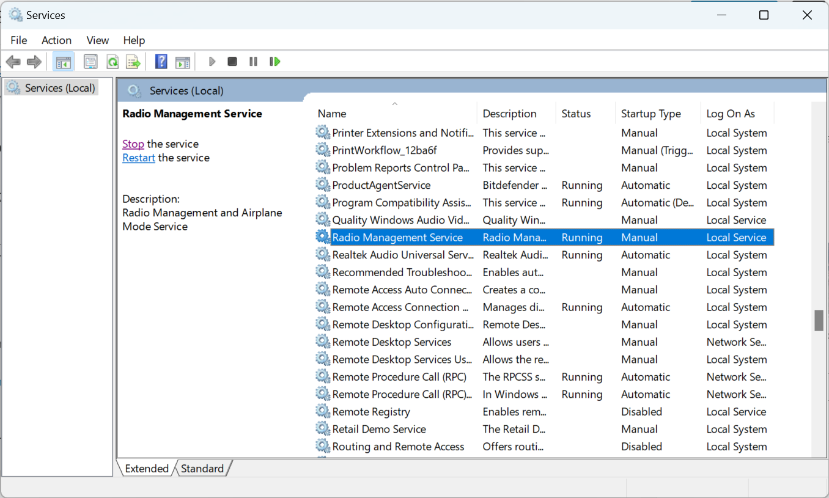Image resolution: width=829 pixels, height=498 pixels.
Task: Start the service with the play toolbar icon
Action: (212, 61)
